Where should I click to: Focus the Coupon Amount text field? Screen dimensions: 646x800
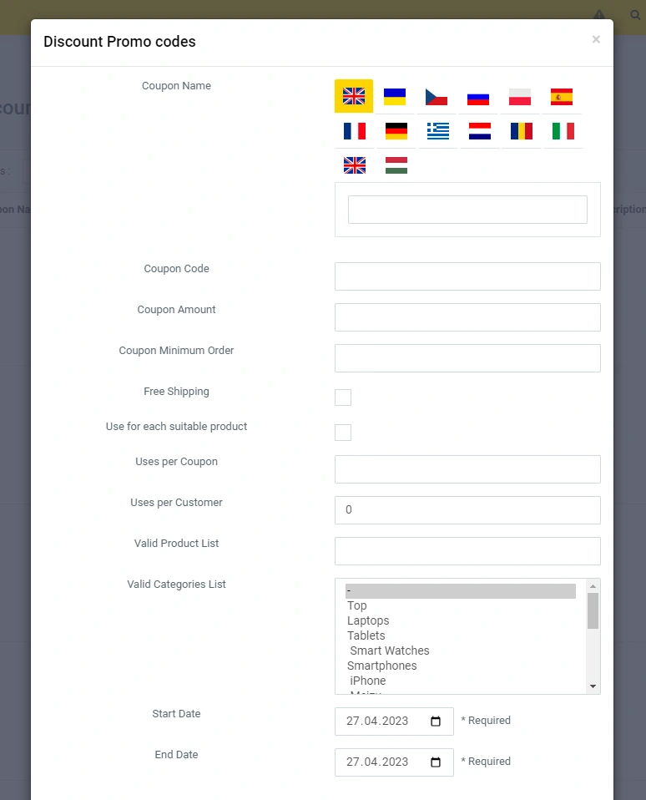[467, 317]
